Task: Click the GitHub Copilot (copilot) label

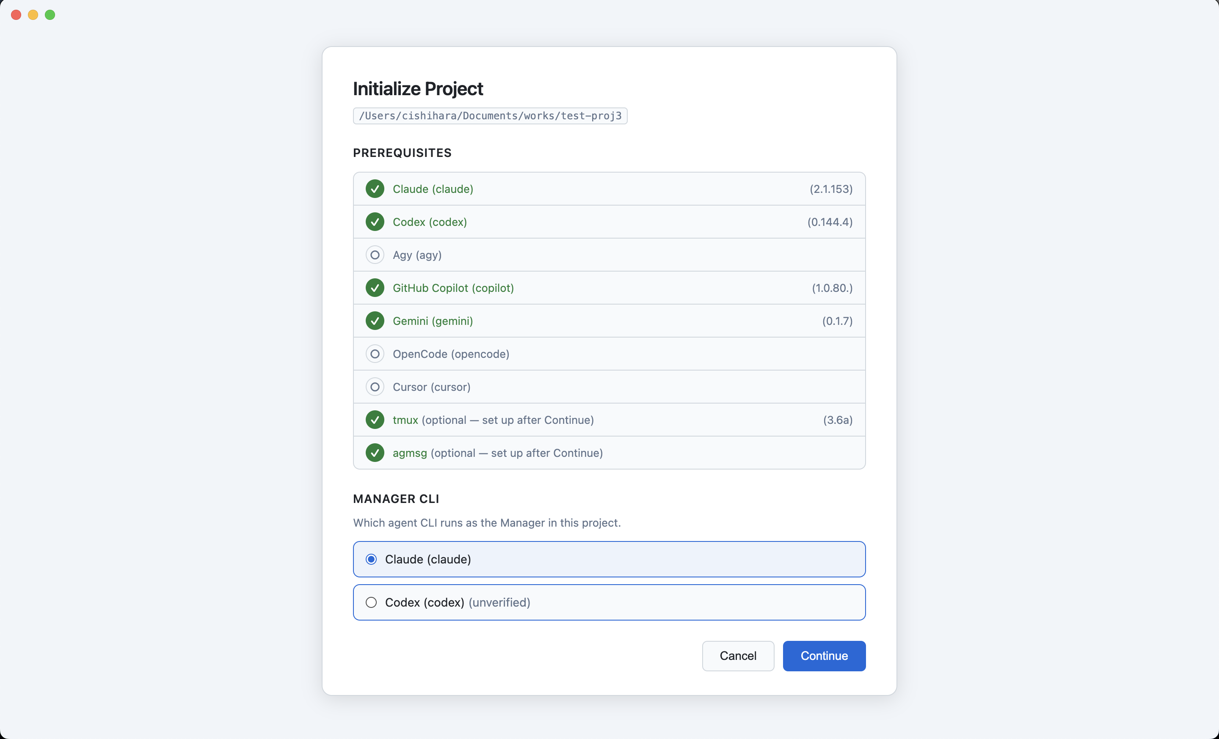Action: [453, 288]
